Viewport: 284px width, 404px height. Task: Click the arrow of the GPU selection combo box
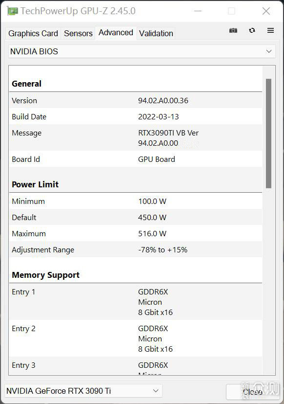(x=156, y=391)
